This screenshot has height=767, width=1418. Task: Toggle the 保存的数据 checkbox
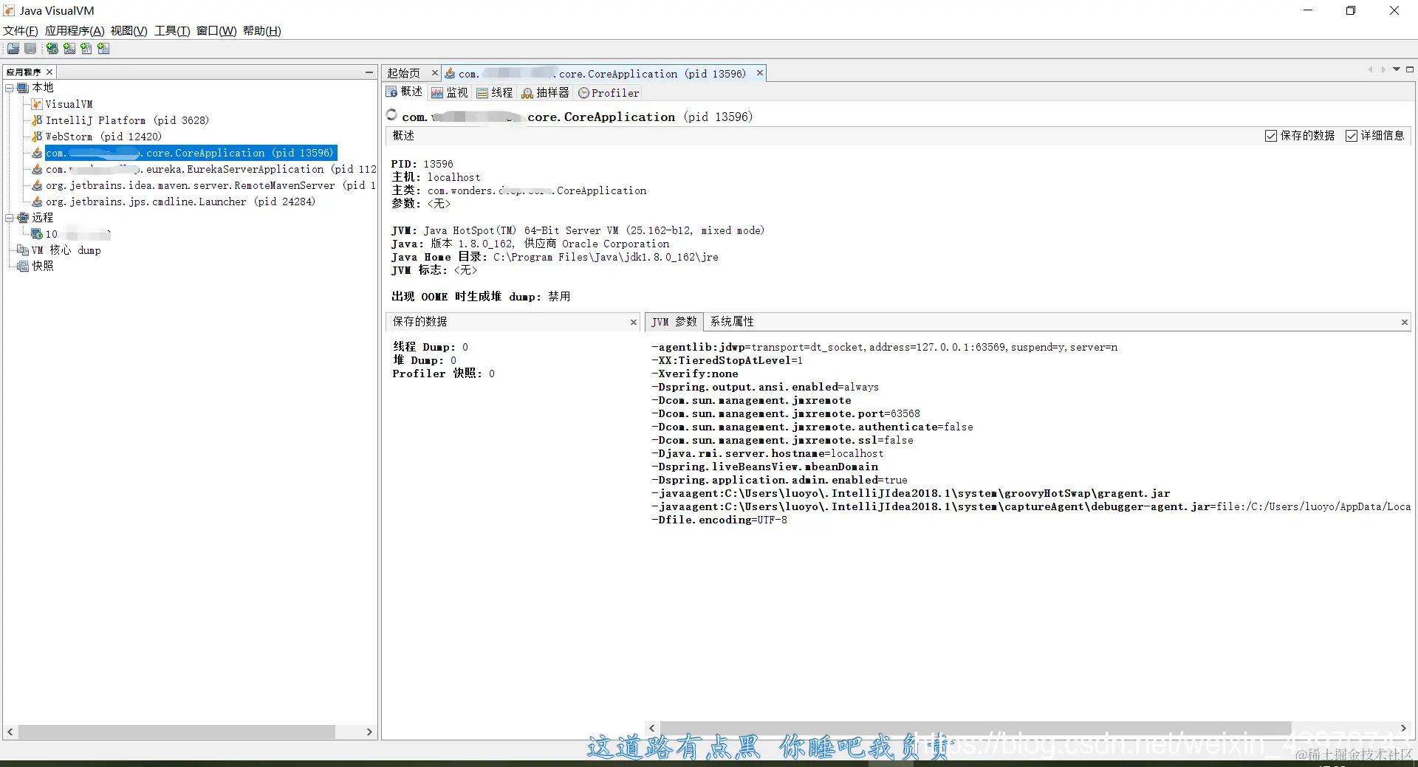click(x=1271, y=136)
